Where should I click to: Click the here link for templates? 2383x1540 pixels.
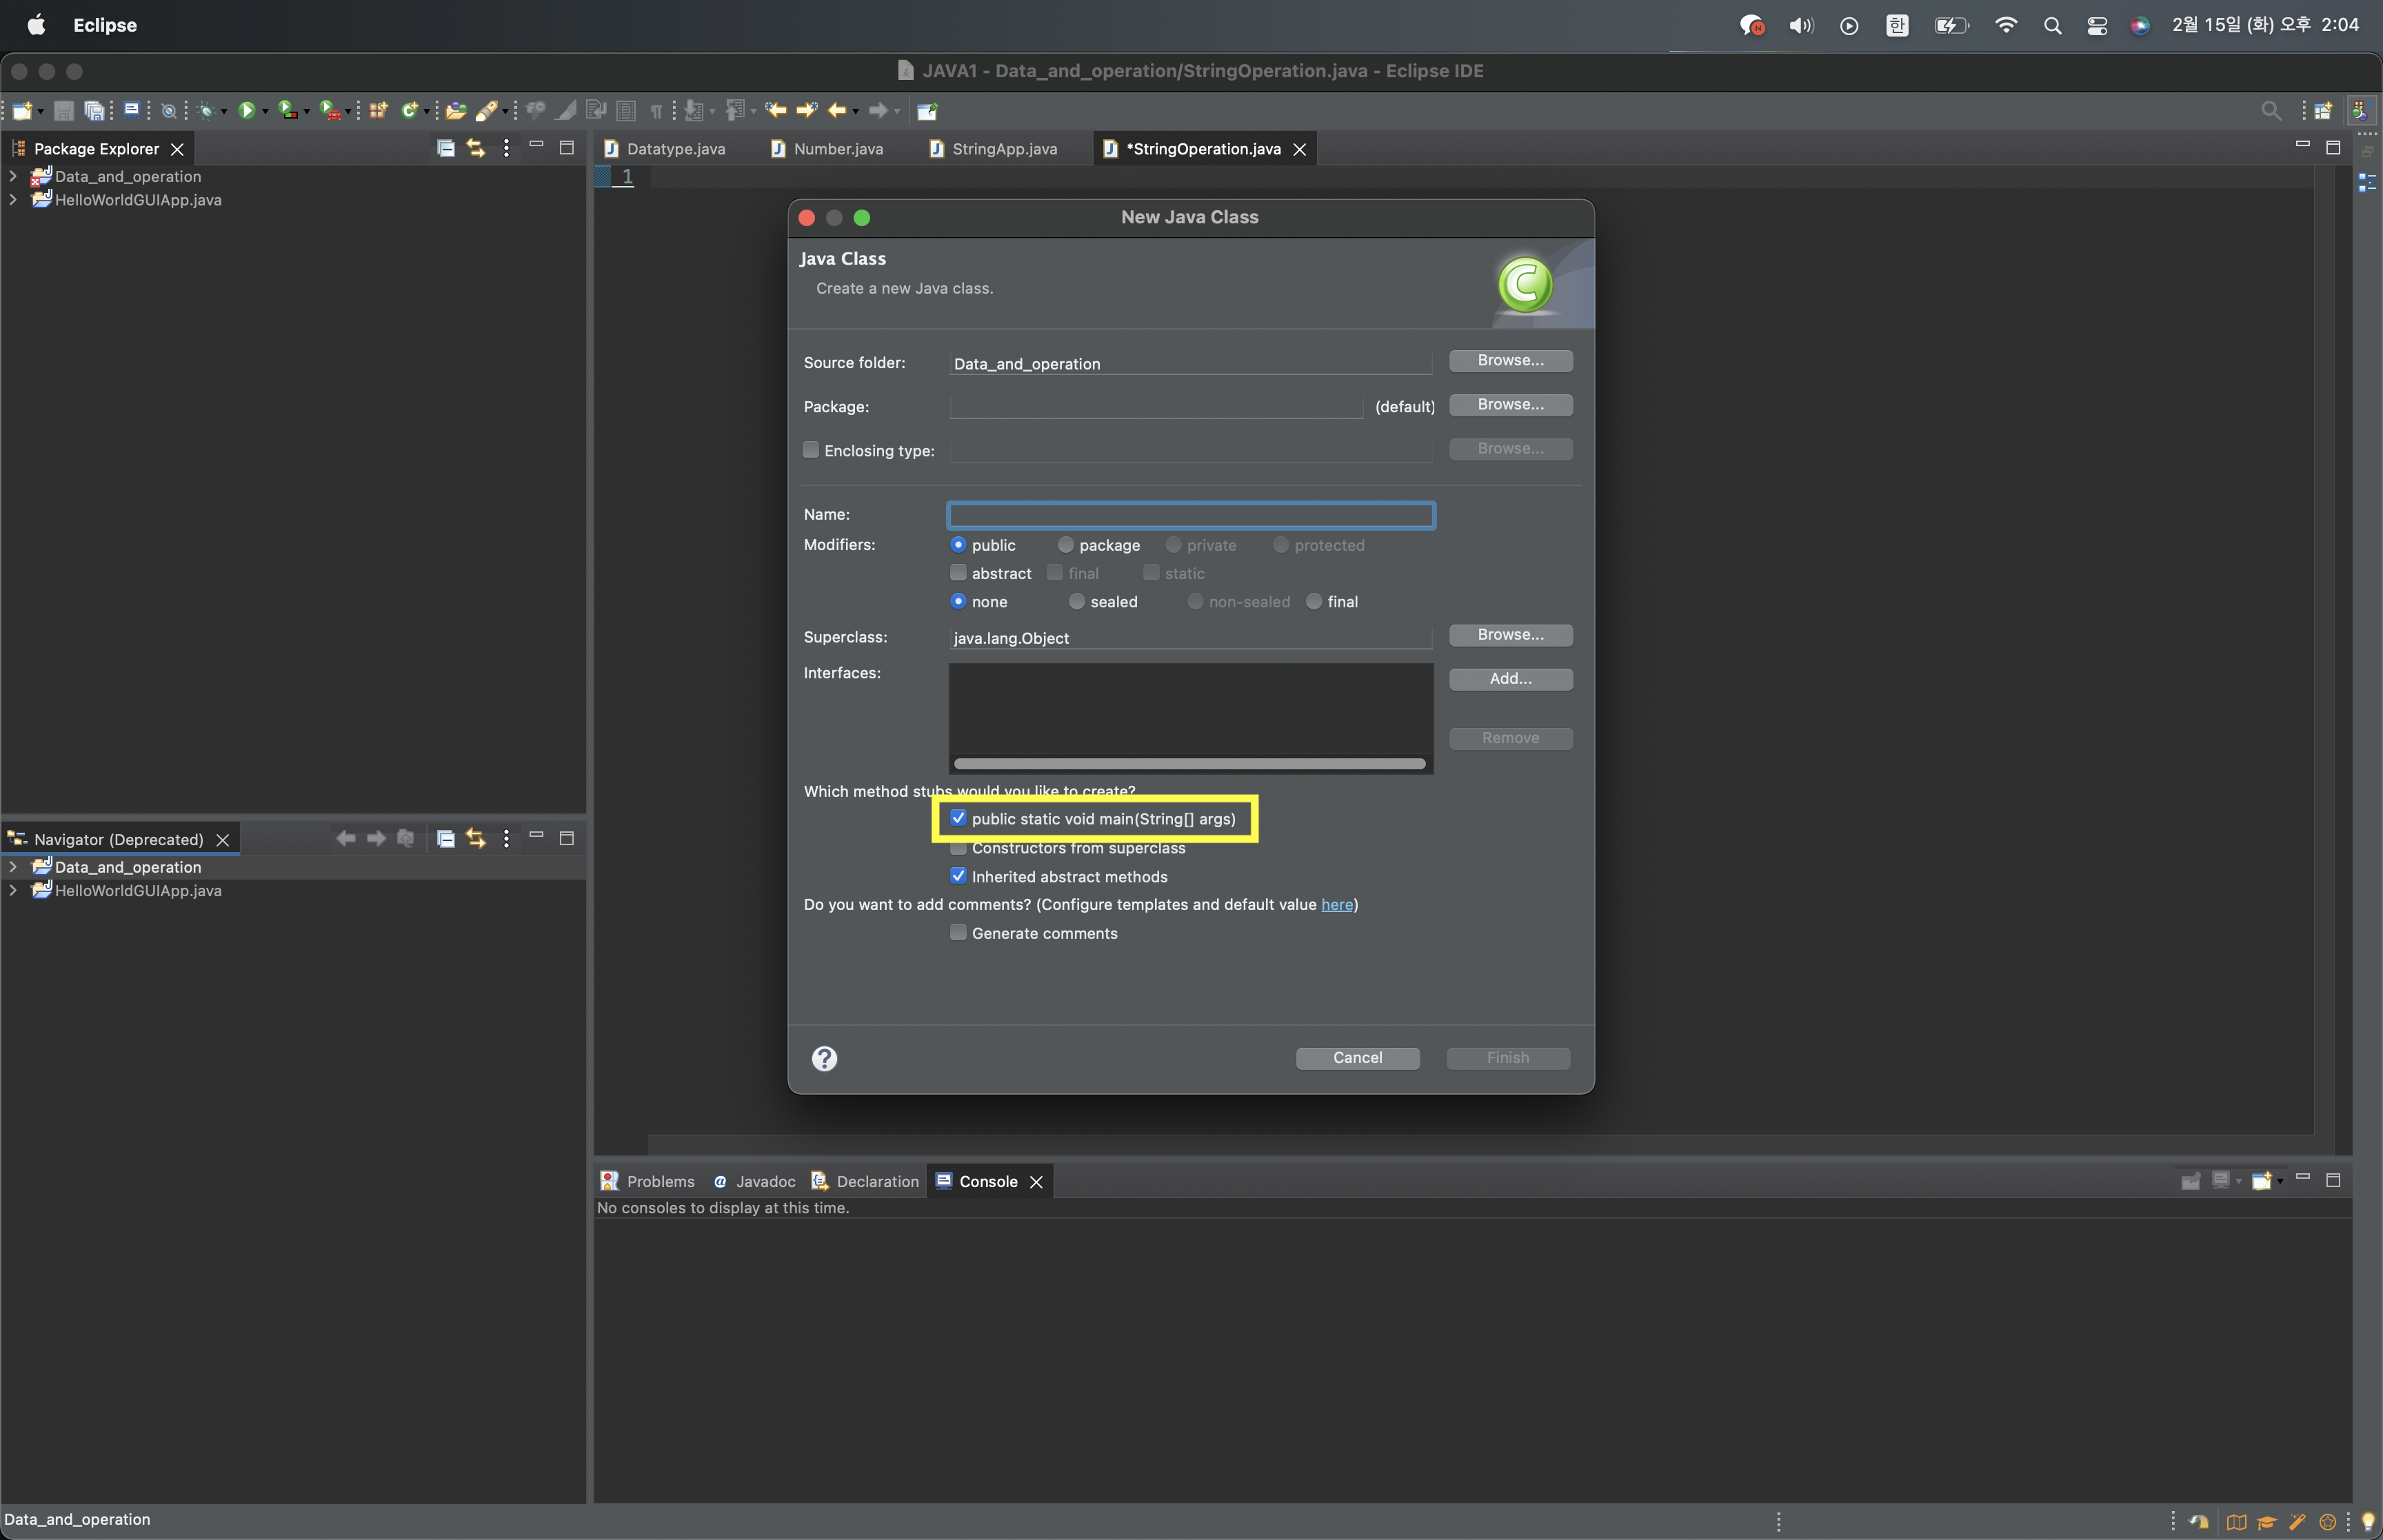point(1336,905)
